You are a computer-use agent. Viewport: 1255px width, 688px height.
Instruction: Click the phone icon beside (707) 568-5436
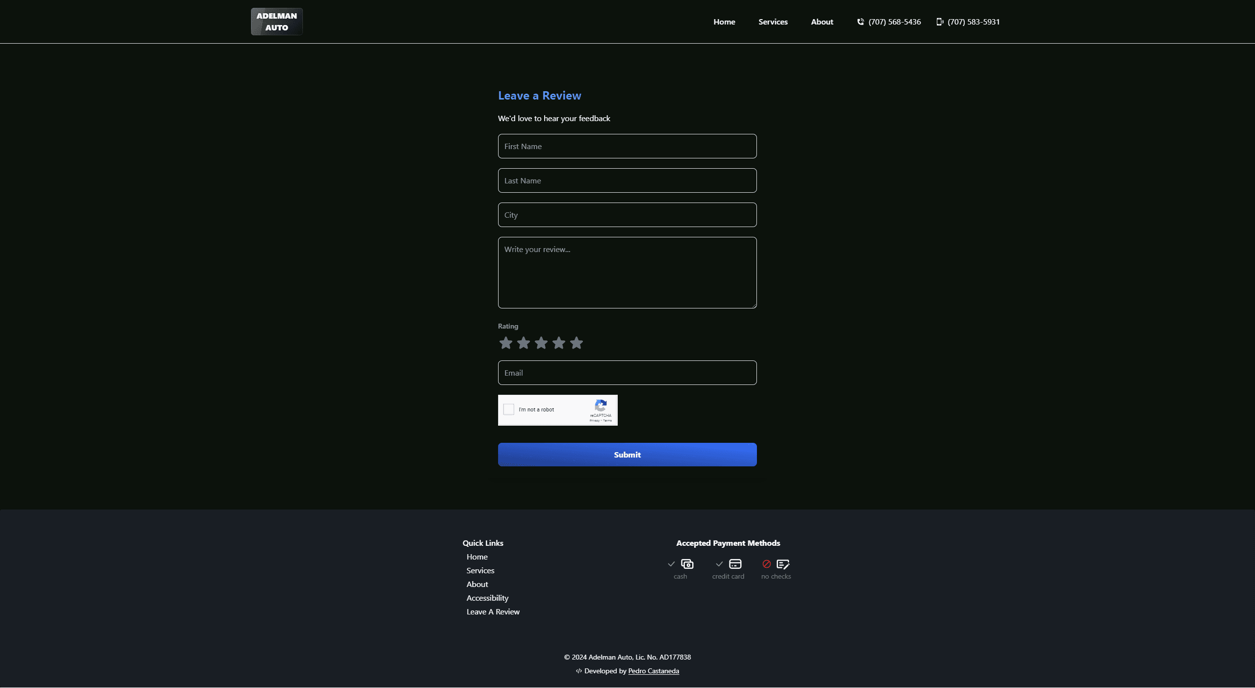click(860, 22)
